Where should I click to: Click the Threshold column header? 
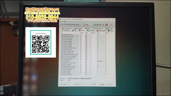click(x=93, y=33)
